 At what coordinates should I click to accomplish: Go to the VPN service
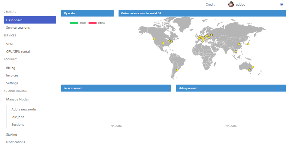9,44
